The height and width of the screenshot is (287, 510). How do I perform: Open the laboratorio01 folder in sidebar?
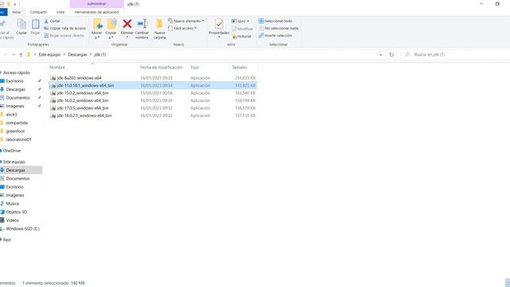[18, 140]
